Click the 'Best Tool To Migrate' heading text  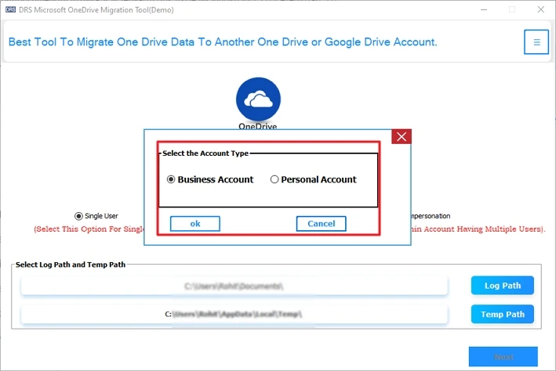click(x=223, y=42)
